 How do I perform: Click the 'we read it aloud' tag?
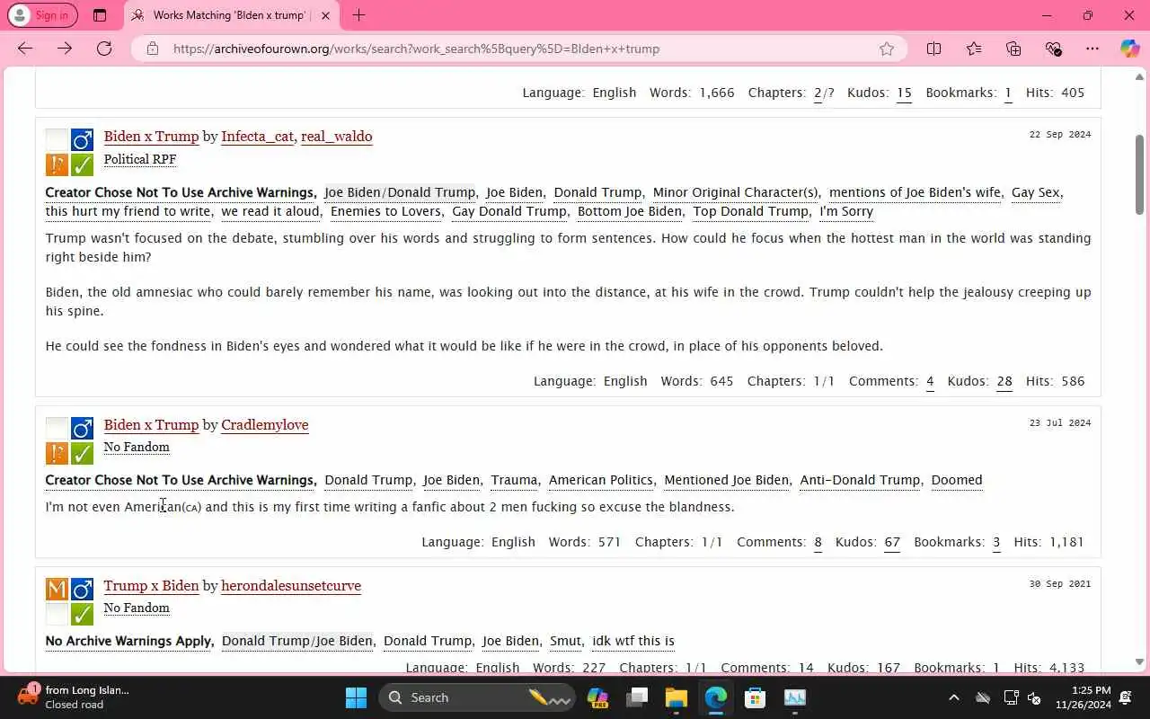coord(270,211)
